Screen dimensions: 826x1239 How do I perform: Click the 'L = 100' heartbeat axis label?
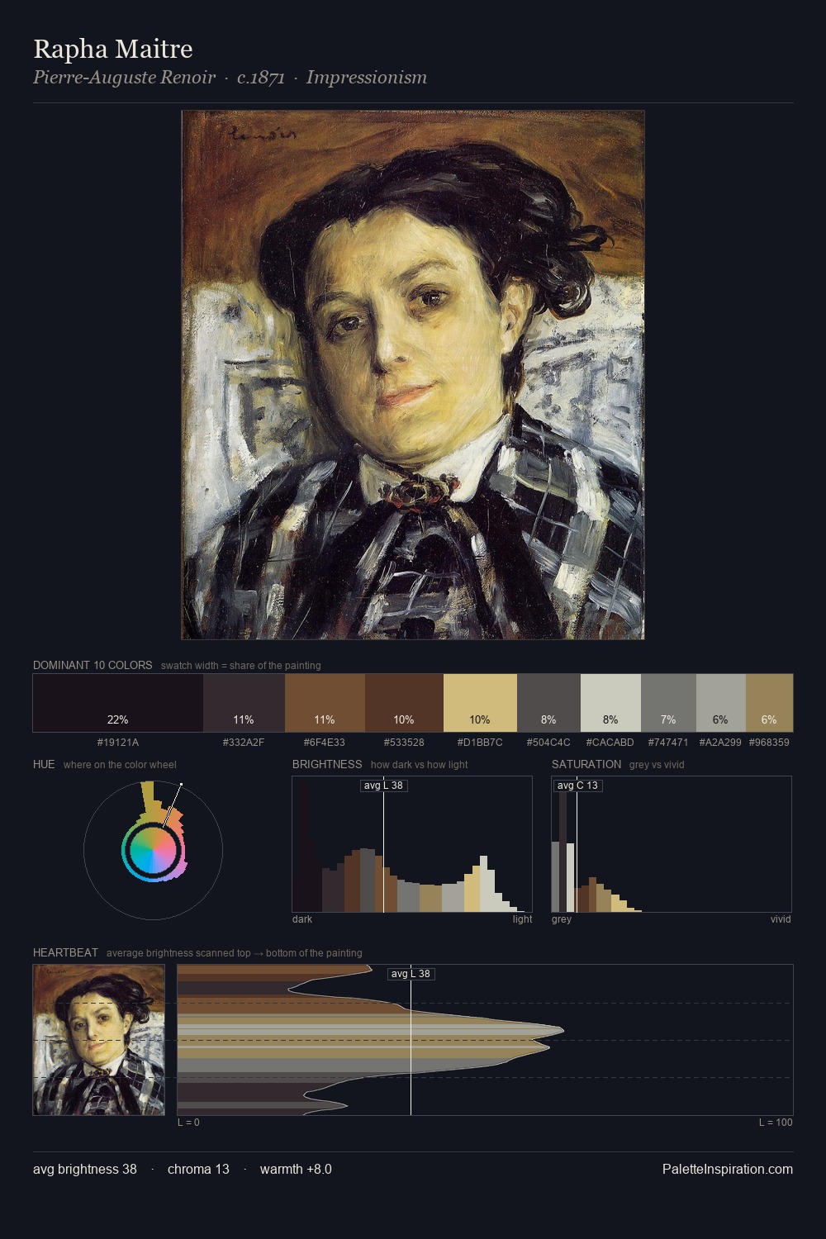coord(776,1123)
